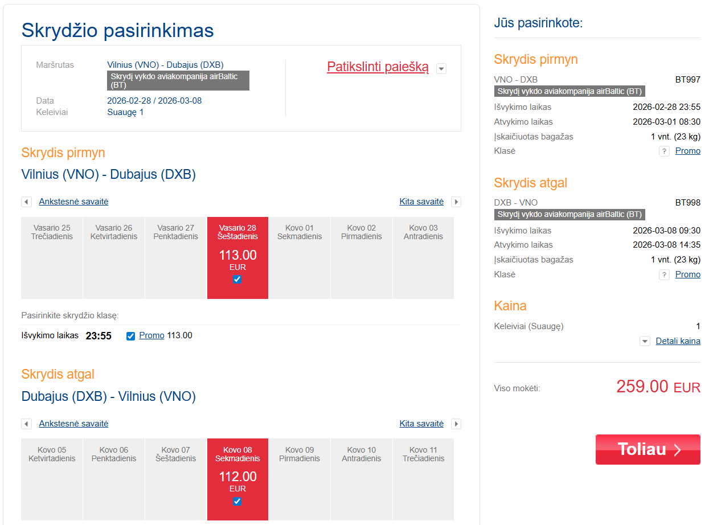Click next week arrow icon for return flight
This screenshot has width=713, height=525.
[x=456, y=424]
